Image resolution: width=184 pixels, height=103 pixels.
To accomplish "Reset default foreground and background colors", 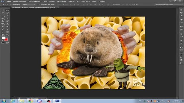I will 3,40.
